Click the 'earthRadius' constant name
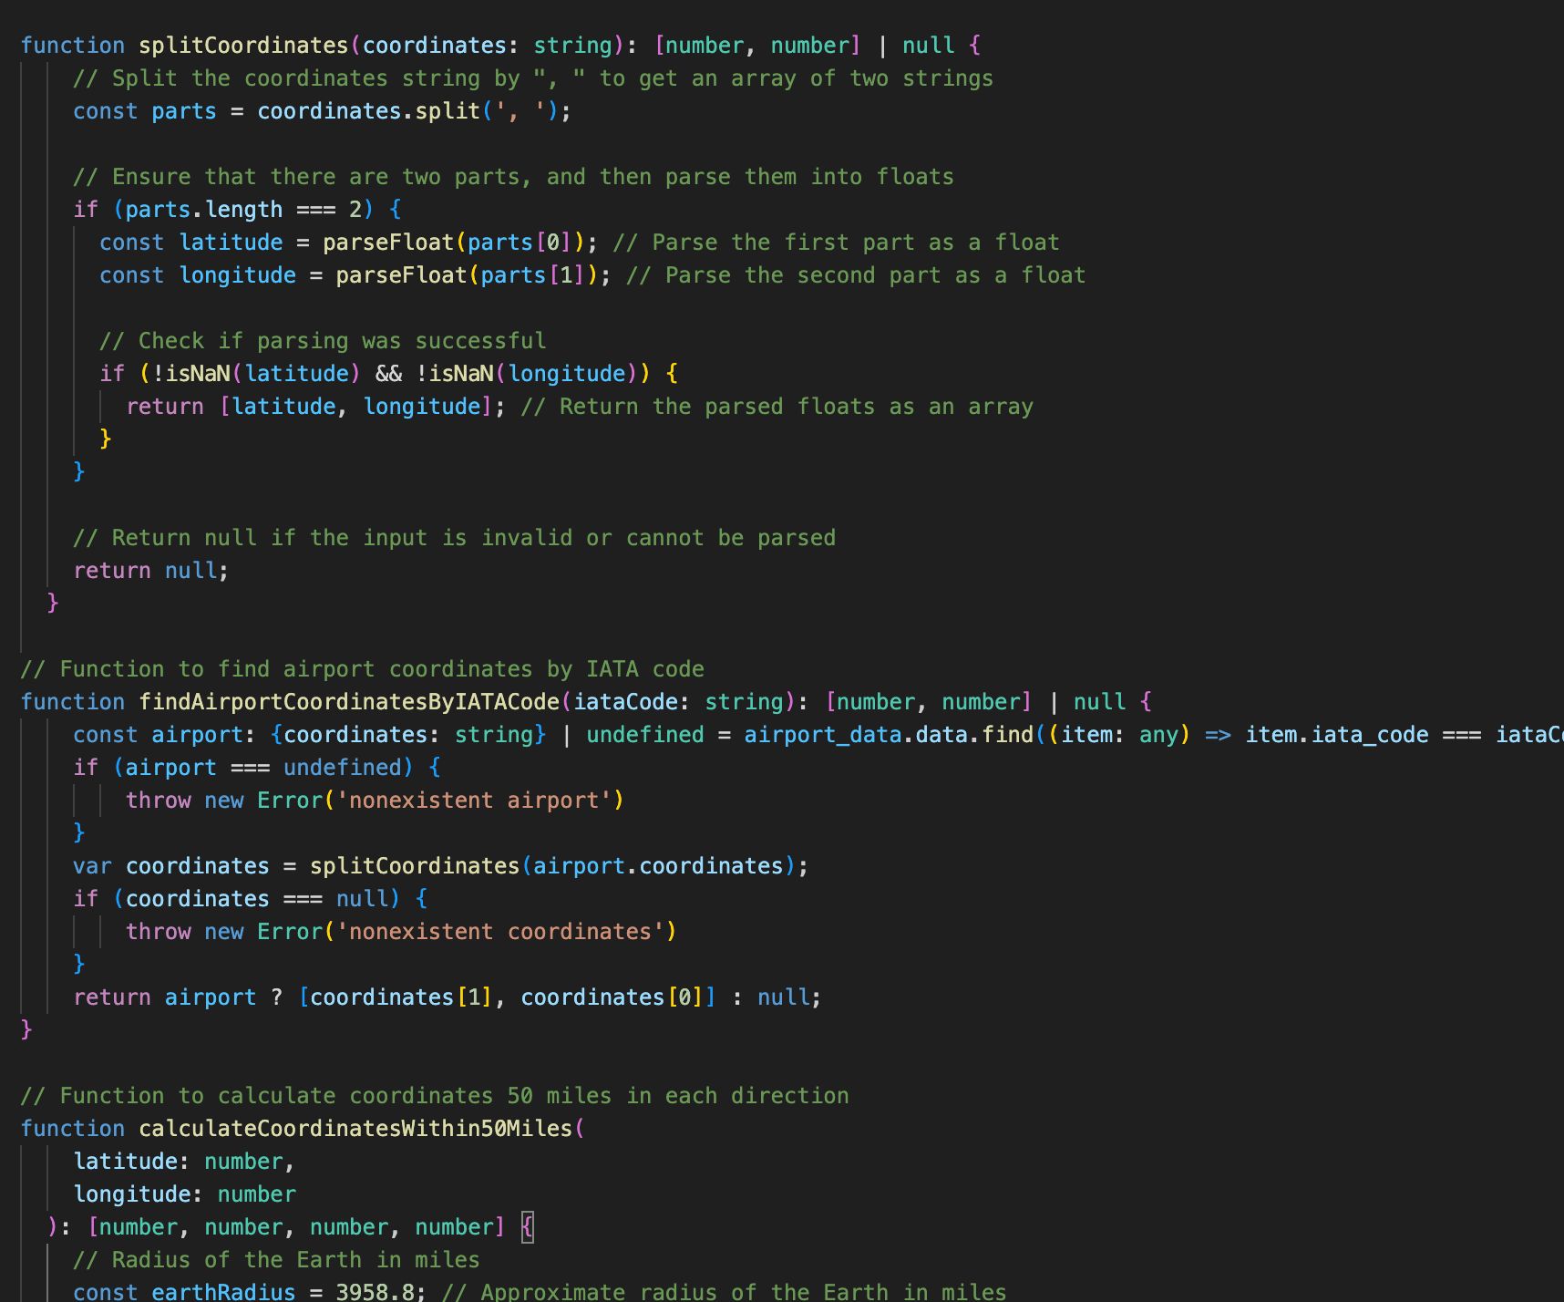The image size is (1564, 1302). click(x=223, y=1291)
